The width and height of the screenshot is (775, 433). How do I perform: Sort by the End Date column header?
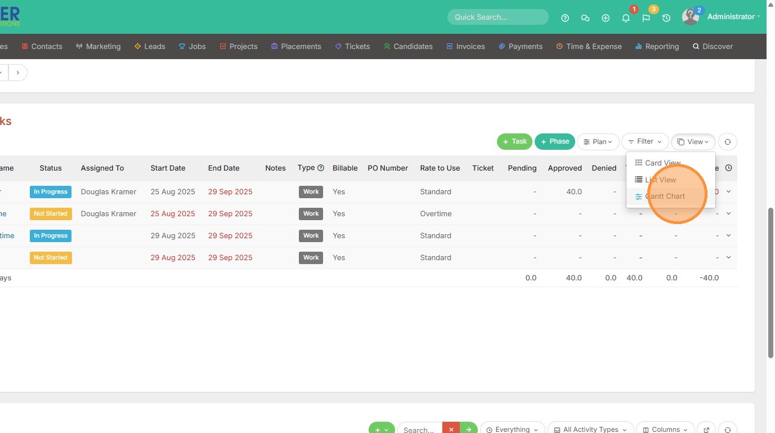223,168
